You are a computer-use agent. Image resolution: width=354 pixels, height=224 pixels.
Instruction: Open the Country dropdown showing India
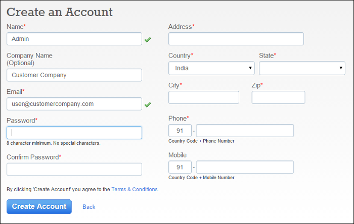click(211, 68)
